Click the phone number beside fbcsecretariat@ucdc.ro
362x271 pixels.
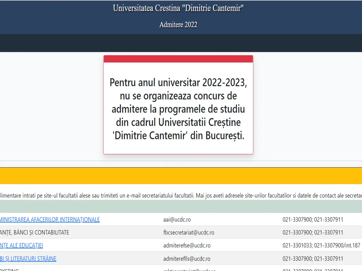[313, 232]
